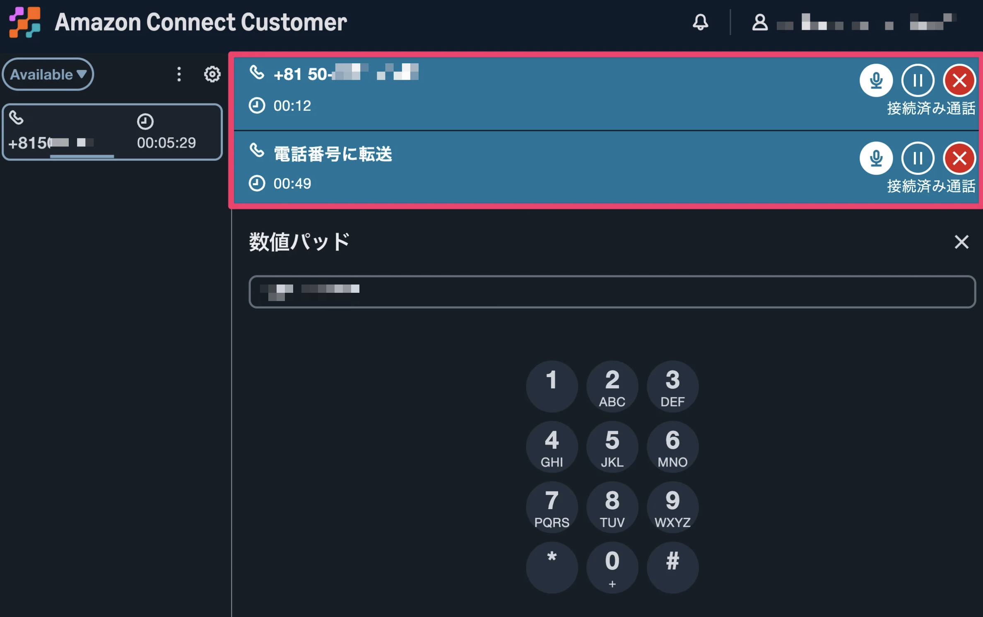The width and height of the screenshot is (983, 617).
Task: Hold the 電話番号に転送 call
Action: coord(918,158)
